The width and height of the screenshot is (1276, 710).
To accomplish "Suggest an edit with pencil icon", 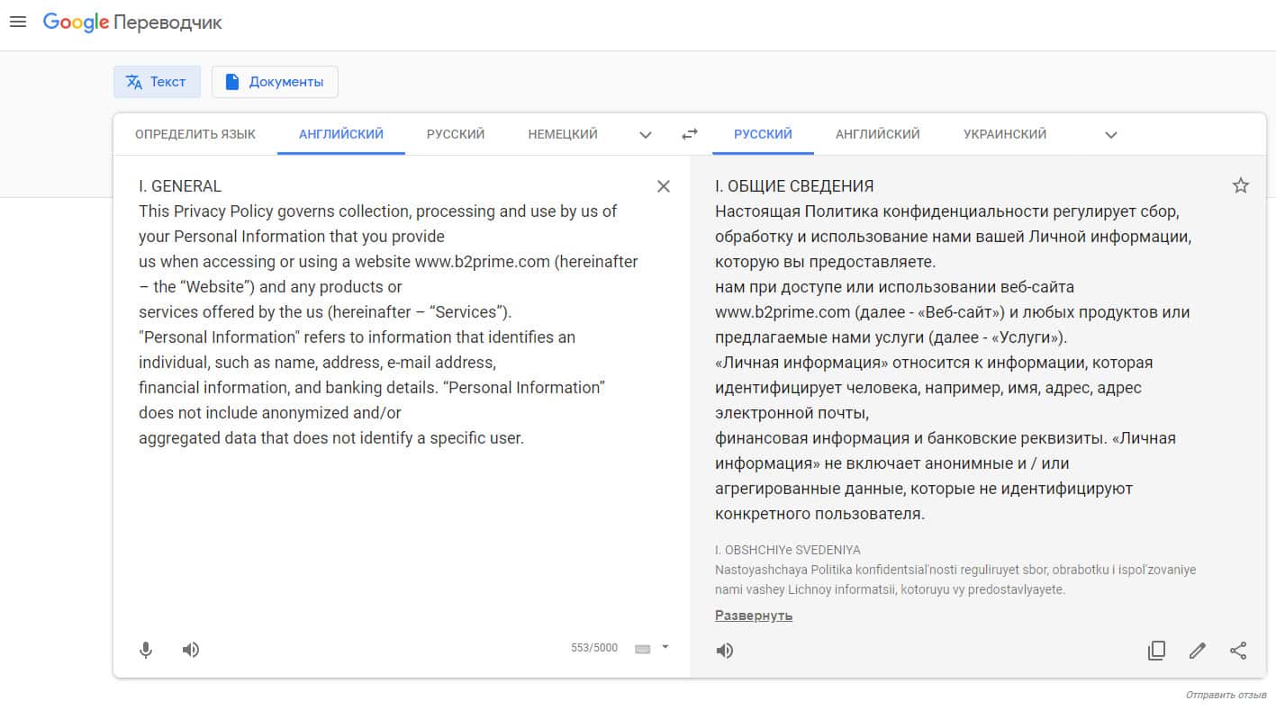I will pyautogui.click(x=1198, y=651).
